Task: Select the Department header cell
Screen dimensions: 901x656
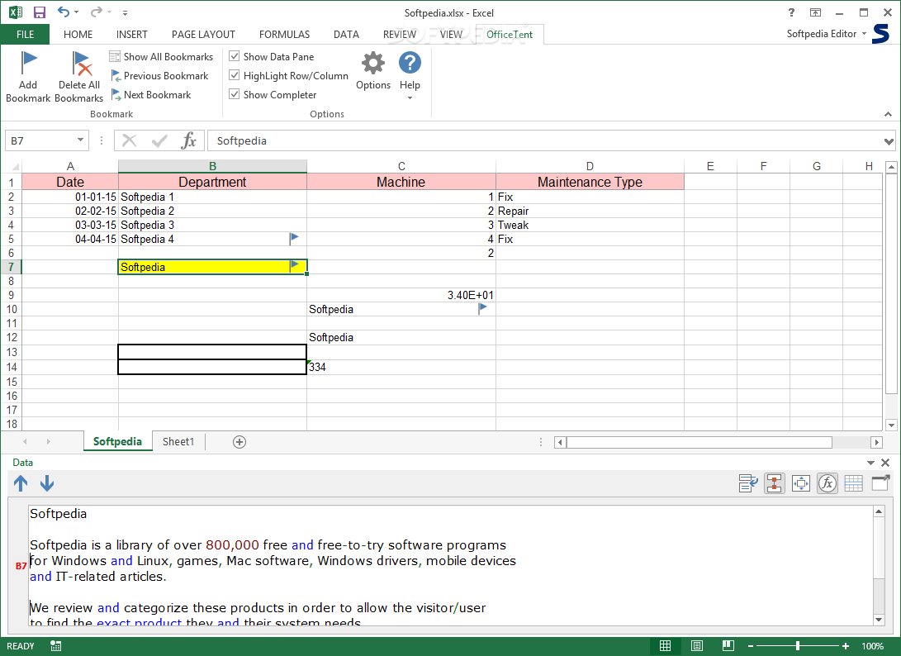Action: click(212, 182)
